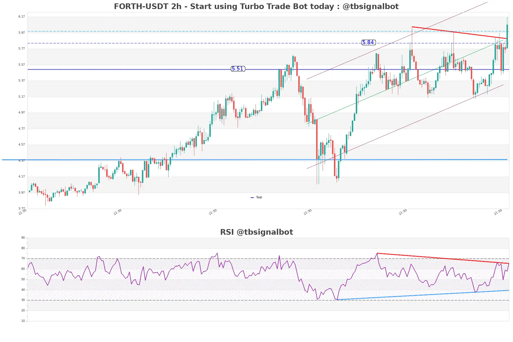Click the 5.17 price axis label
This screenshot has height=342, width=513.
(22, 97)
